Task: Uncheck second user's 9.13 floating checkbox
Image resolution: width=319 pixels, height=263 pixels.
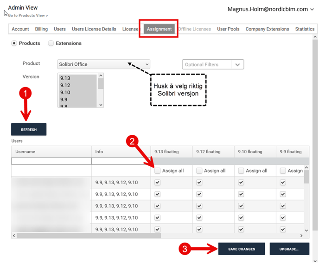Action: coord(158,194)
